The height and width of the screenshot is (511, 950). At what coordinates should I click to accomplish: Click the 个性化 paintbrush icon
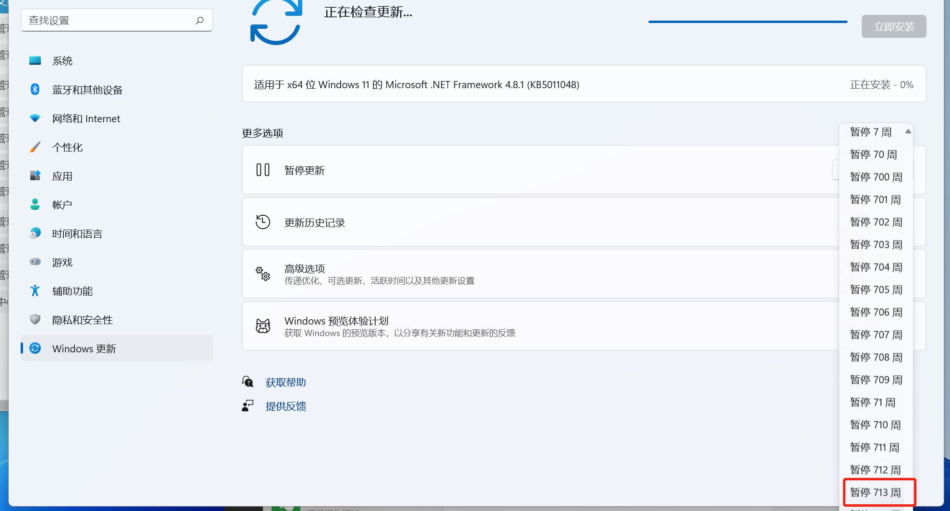pyautogui.click(x=35, y=147)
